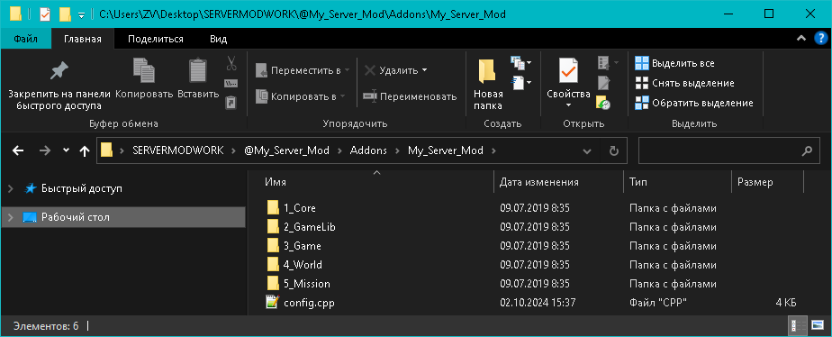This screenshot has width=832, height=337.
Task: Click the Paste shortcut icon
Action: point(231,102)
